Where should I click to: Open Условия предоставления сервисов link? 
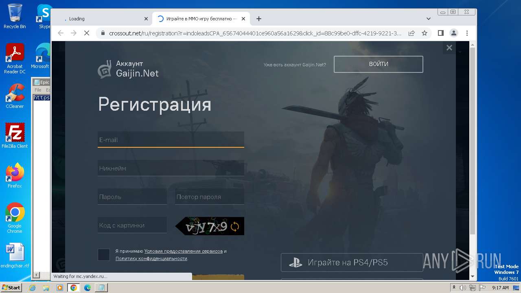pos(184,251)
